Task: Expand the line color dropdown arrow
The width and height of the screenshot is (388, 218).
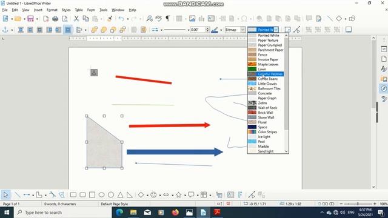Action: [x=221, y=30]
